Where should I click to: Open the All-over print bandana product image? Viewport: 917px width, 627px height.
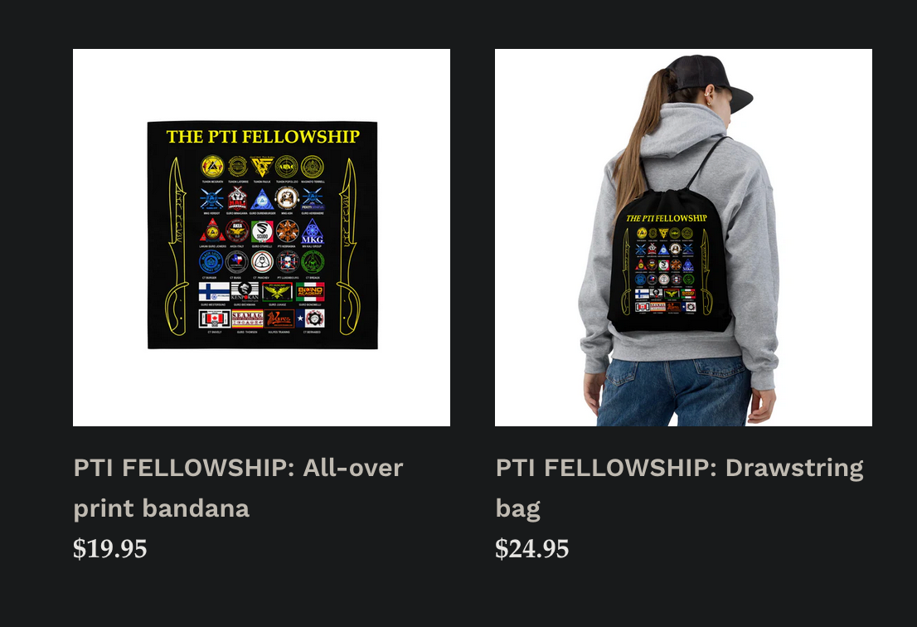[x=261, y=237]
